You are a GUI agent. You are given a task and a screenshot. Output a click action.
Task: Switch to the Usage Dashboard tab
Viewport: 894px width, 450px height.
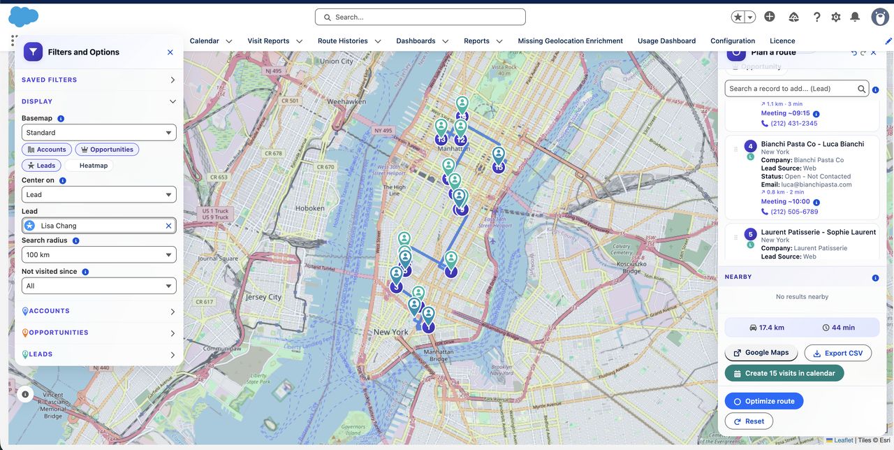666,41
